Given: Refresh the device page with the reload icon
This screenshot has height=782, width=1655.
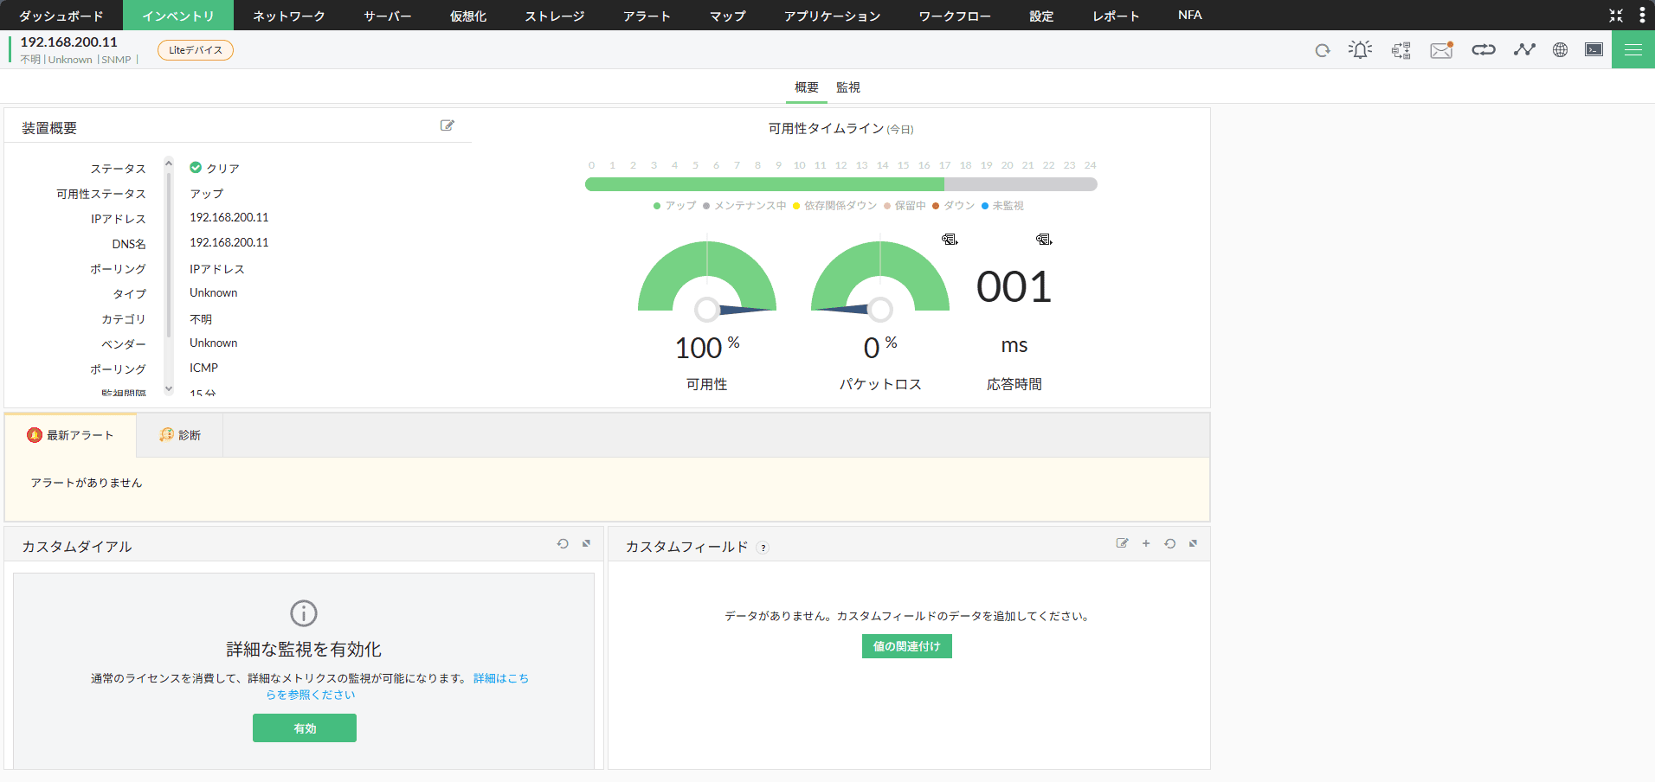Looking at the screenshot, I should pyautogui.click(x=1322, y=50).
